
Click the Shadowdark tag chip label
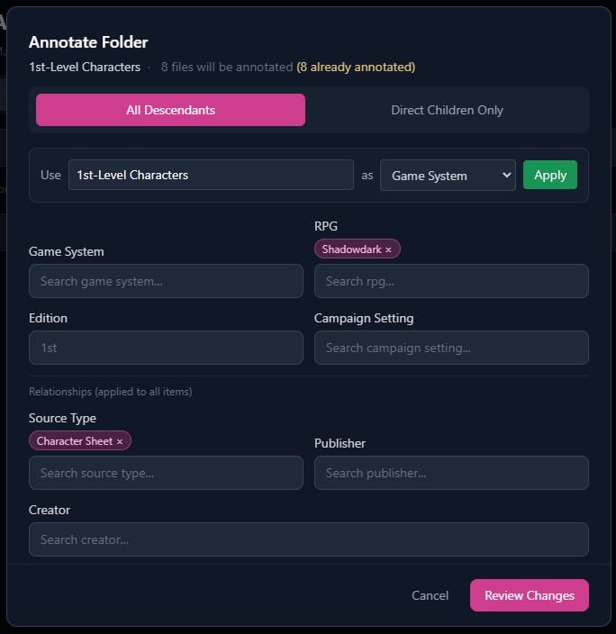pyautogui.click(x=351, y=249)
